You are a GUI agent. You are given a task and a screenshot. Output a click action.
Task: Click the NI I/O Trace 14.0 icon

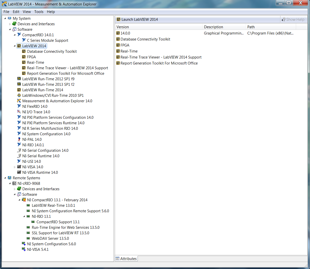19,112
